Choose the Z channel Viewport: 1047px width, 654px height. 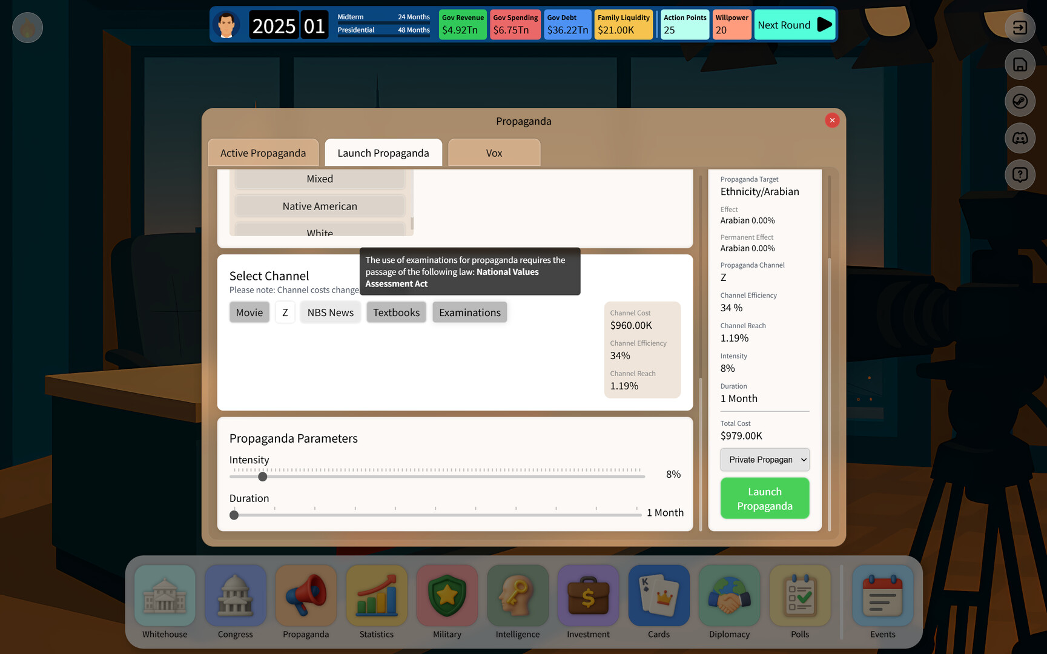(285, 312)
